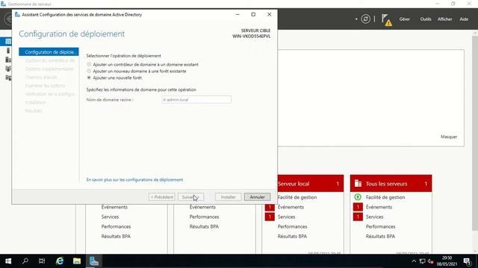The image size is (478, 268).
Task: Click Événements text in Tous les serveurs tile
Action: click(379, 207)
